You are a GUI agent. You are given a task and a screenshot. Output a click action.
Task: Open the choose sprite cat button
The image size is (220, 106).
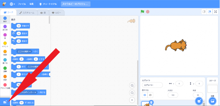(199, 101)
